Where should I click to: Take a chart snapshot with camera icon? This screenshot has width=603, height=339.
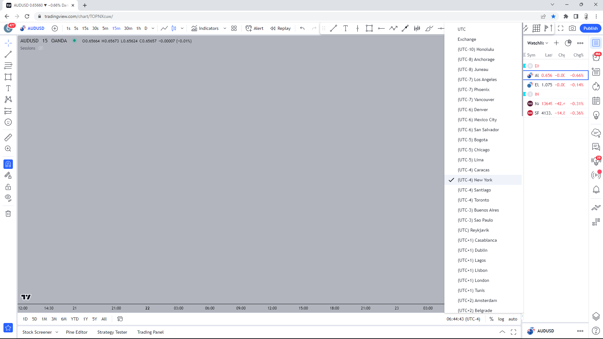pos(572,28)
